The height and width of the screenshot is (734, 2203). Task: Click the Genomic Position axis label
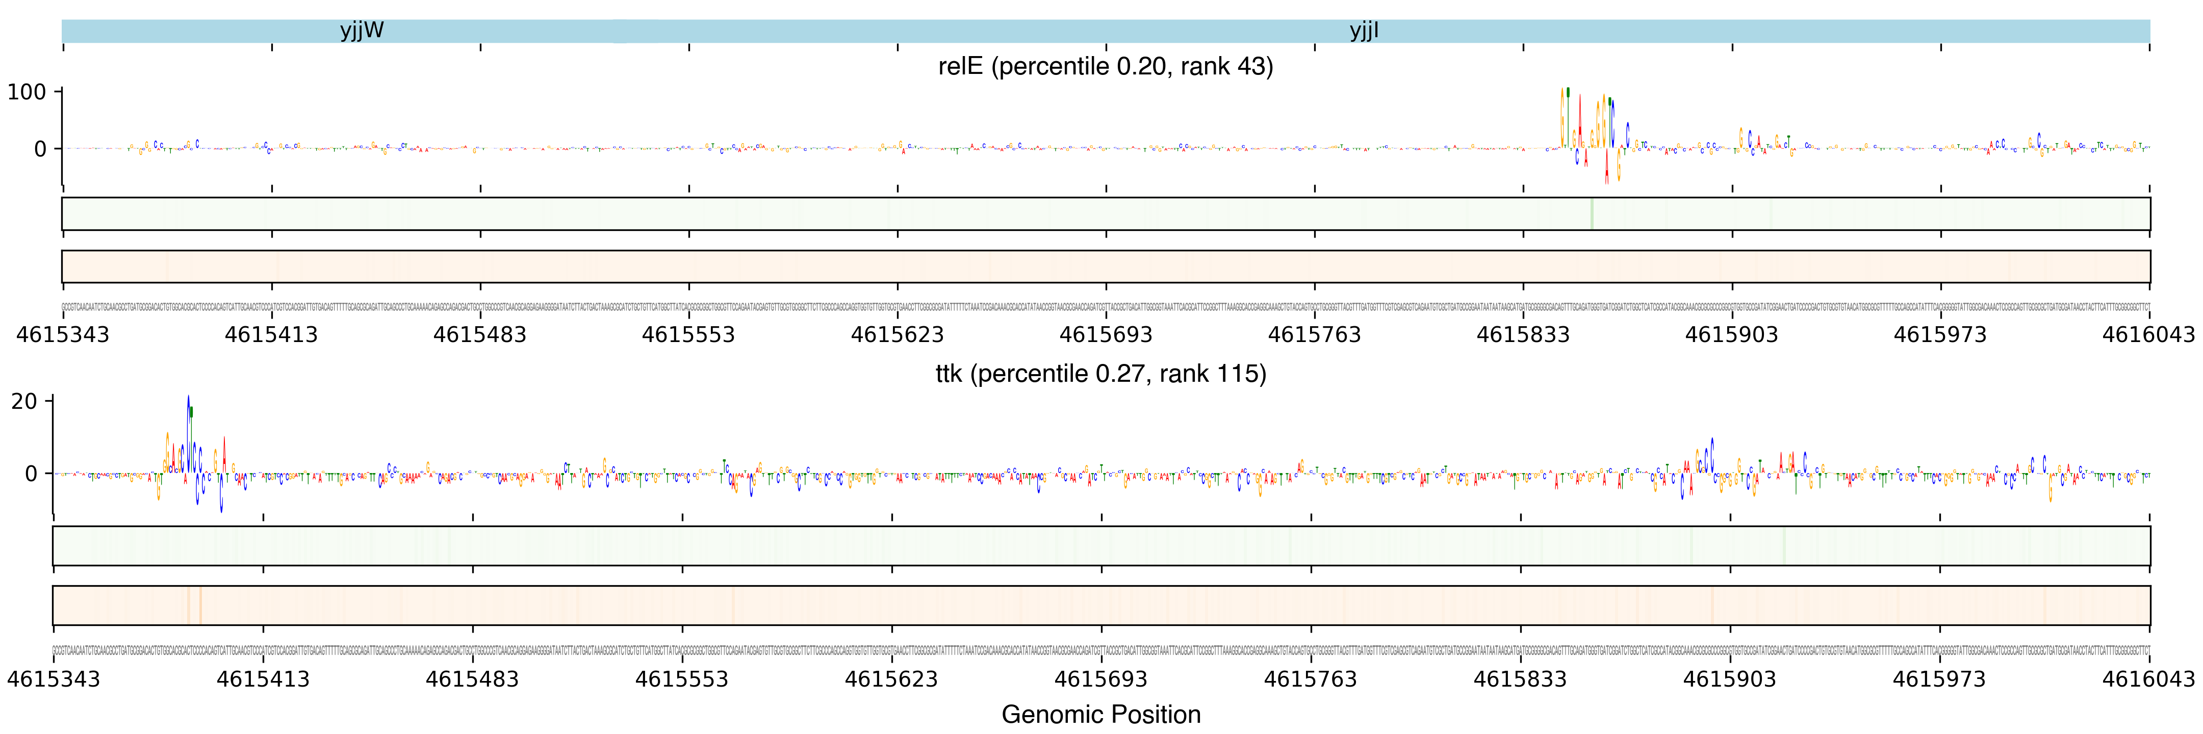click(x=1100, y=714)
